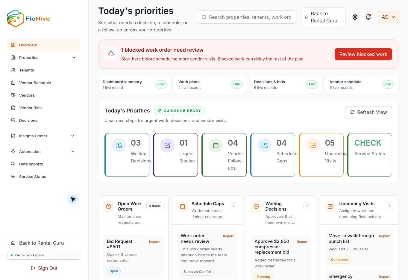Open Tenants in the sidebar
This screenshot has height=280, width=408.
click(44, 70)
